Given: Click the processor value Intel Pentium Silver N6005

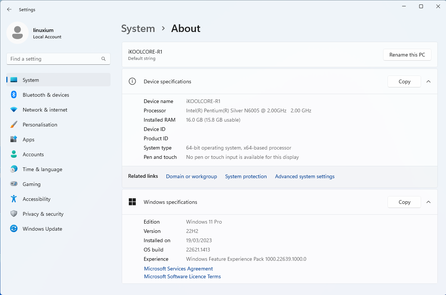Looking at the screenshot, I should coord(249,110).
